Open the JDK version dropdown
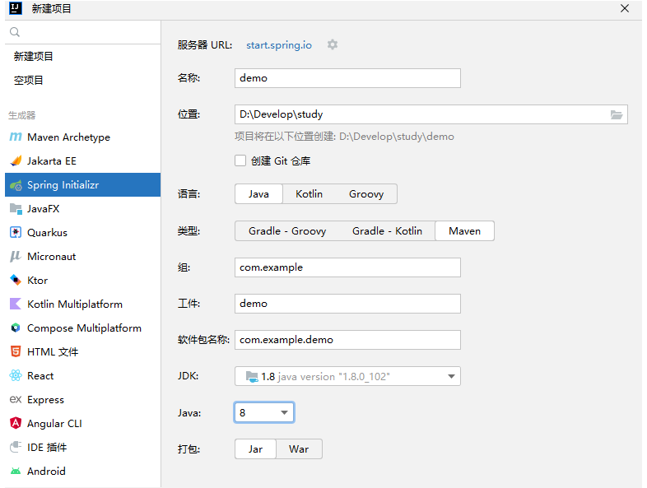647x488 pixels. point(451,377)
